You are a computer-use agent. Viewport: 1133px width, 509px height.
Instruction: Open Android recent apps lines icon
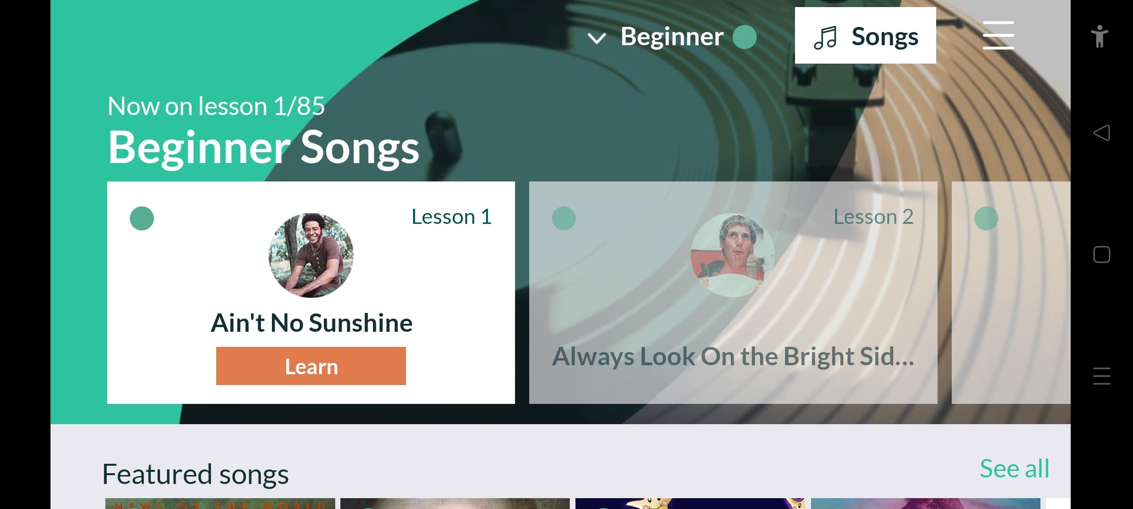(x=1101, y=376)
